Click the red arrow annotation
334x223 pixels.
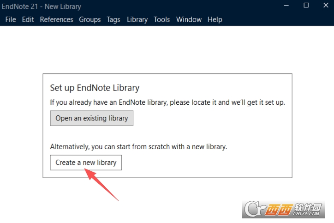pyautogui.click(x=101, y=184)
